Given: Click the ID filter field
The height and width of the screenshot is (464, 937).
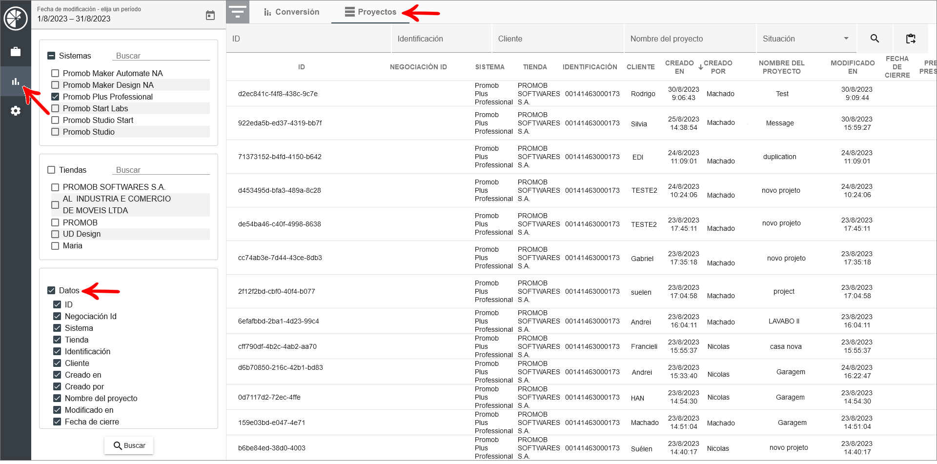Looking at the screenshot, I should (309, 39).
